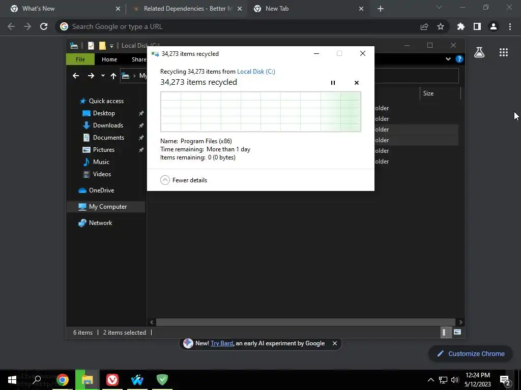Image resolution: width=521 pixels, height=390 pixels.
Task: Go back in File Explorer
Action: pyautogui.click(x=76, y=76)
